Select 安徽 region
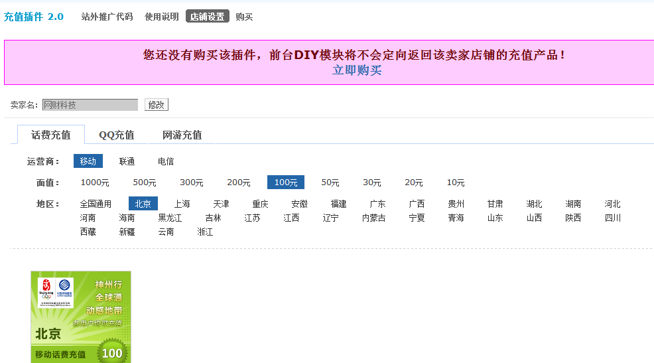 [x=299, y=204]
